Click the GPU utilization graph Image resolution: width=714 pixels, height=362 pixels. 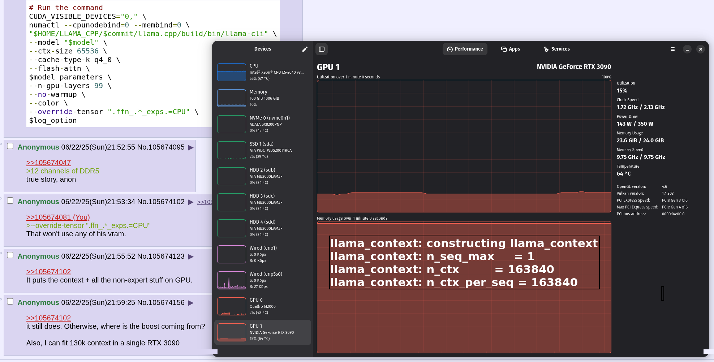click(464, 146)
